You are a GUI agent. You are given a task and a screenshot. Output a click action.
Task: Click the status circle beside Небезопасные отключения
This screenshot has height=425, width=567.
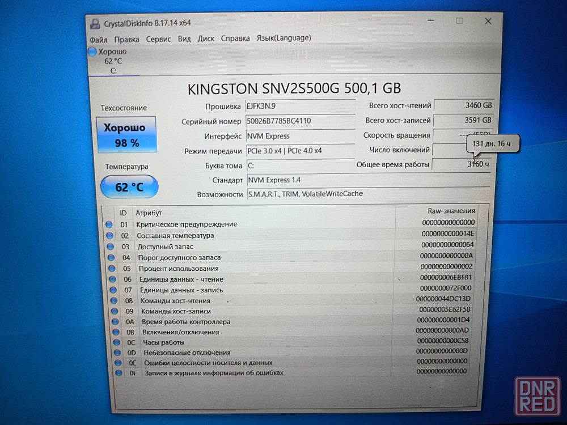click(116, 352)
